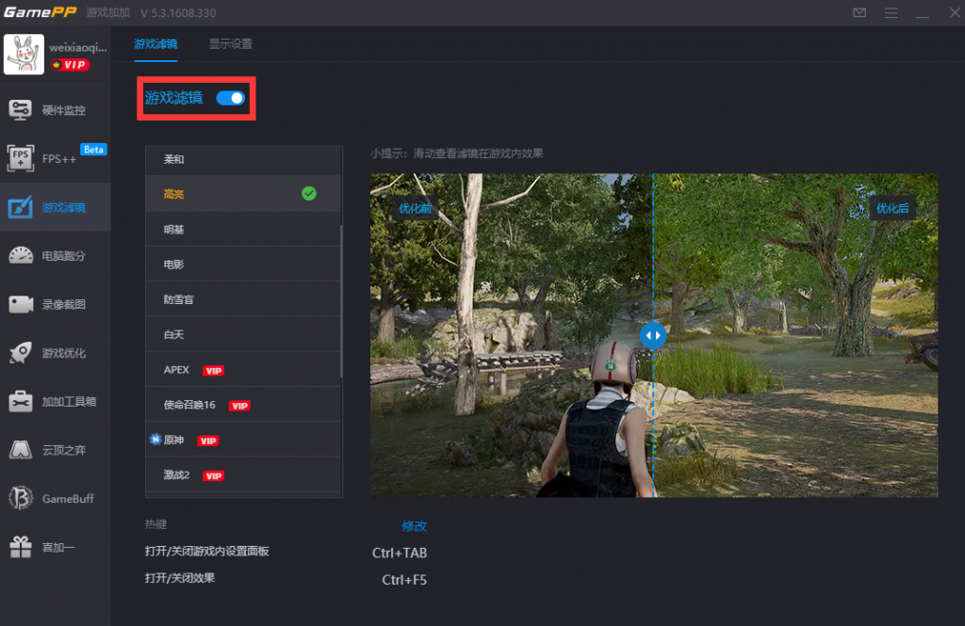
Task: Select the 防雪盲 filter preset
Action: (x=243, y=298)
